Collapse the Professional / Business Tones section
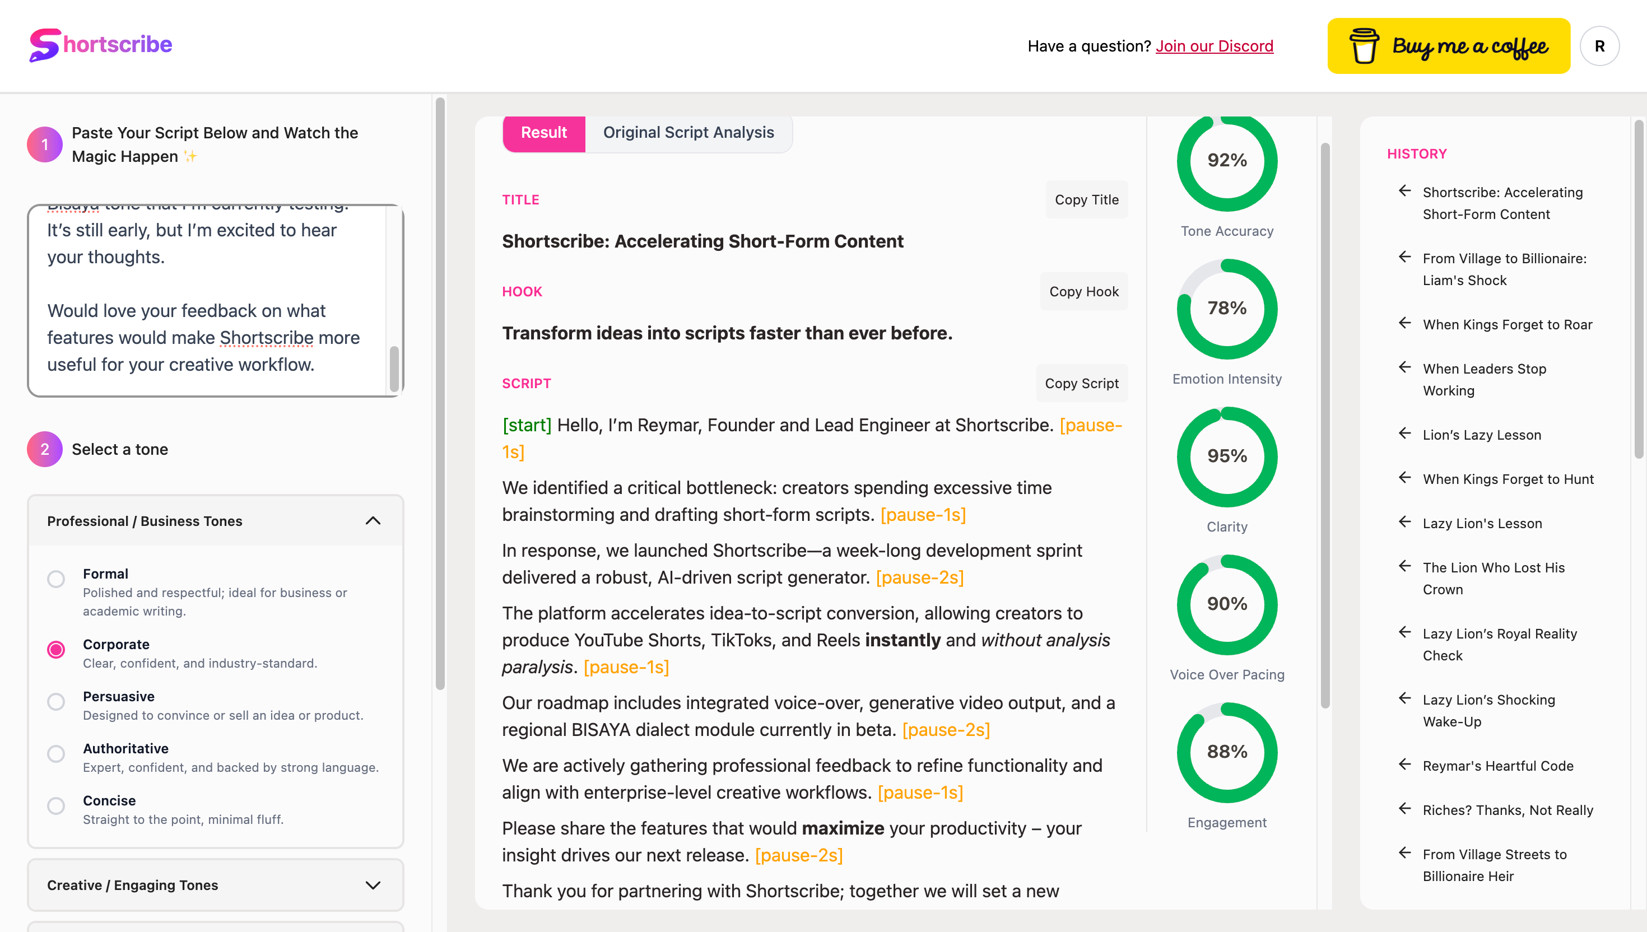The width and height of the screenshot is (1647, 932). coord(373,521)
